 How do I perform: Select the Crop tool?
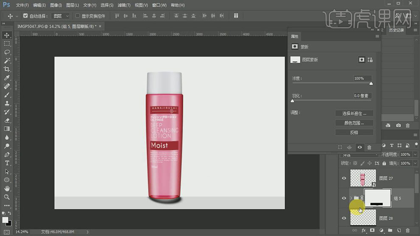pyautogui.click(x=7, y=69)
